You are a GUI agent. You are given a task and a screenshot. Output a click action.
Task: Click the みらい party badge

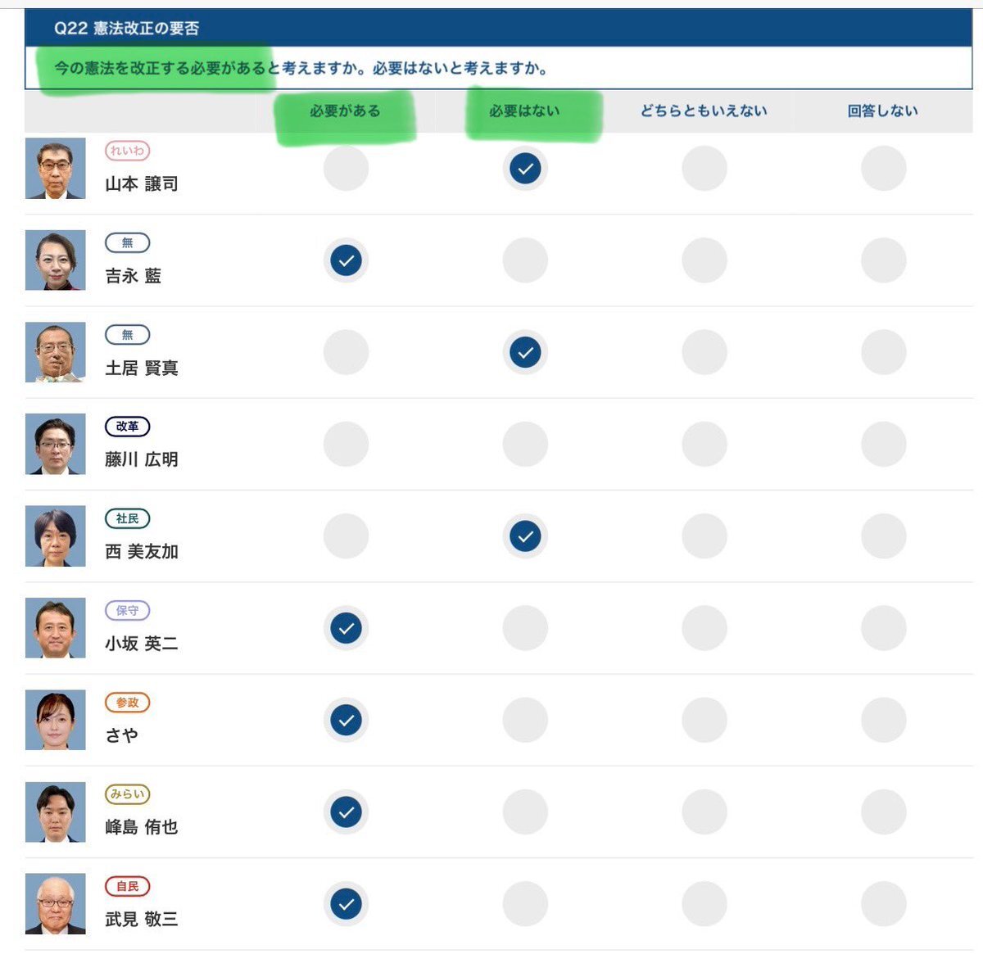(127, 794)
